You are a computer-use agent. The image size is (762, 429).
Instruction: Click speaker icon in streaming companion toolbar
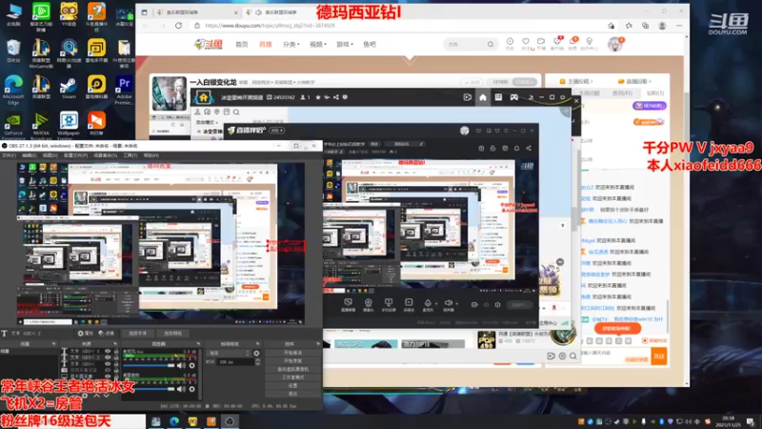tap(448, 303)
